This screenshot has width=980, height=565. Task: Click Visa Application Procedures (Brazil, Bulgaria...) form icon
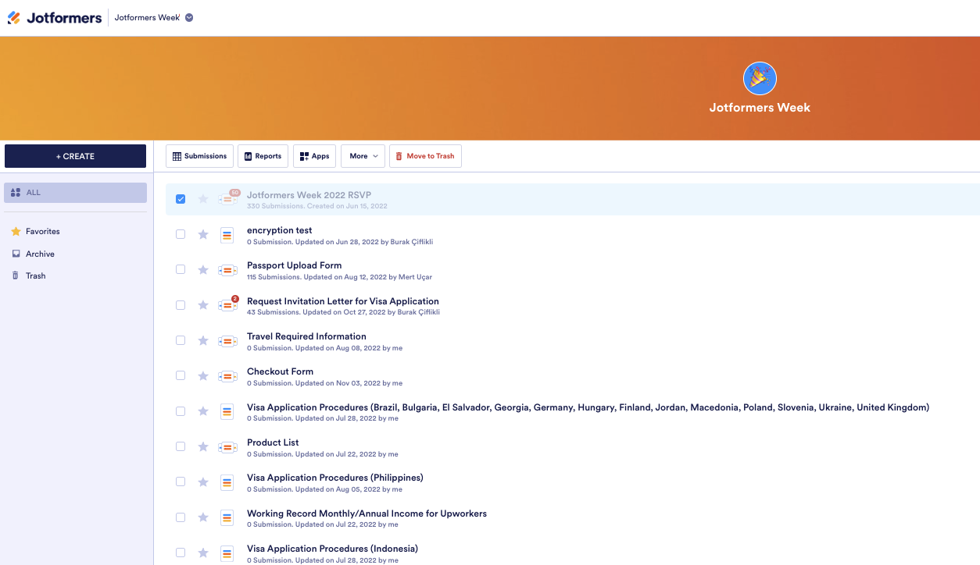pyautogui.click(x=227, y=411)
